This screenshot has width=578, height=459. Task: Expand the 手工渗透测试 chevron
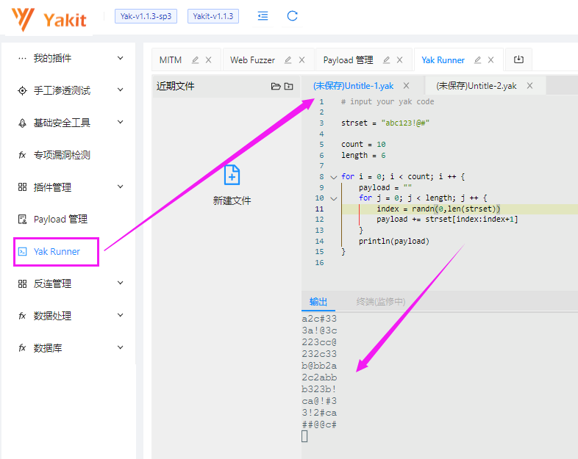click(120, 90)
